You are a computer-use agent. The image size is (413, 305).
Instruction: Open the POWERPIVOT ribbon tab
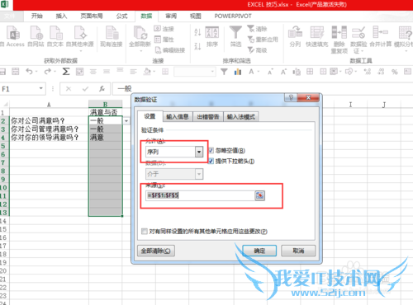tap(233, 16)
